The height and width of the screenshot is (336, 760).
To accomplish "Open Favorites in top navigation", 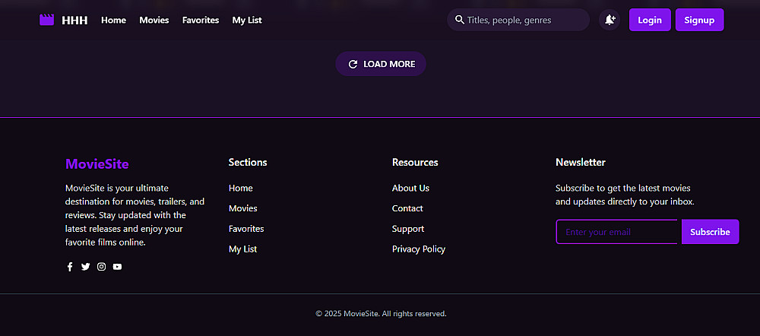I will pyautogui.click(x=201, y=20).
